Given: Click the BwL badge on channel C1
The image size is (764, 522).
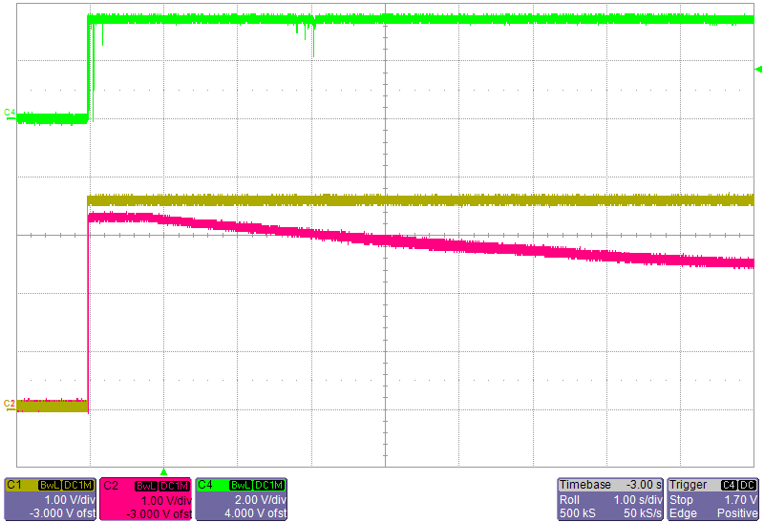Looking at the screenshot, I should [x=50, y=485].
